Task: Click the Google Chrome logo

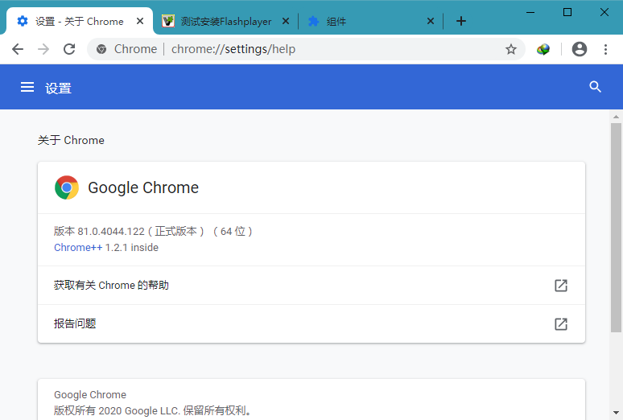Action: [x=67, y=187]
